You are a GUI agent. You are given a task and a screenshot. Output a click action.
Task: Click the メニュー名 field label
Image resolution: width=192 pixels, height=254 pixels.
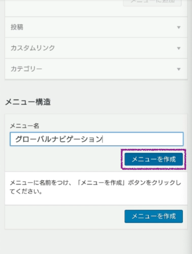[x=24, y=125]
